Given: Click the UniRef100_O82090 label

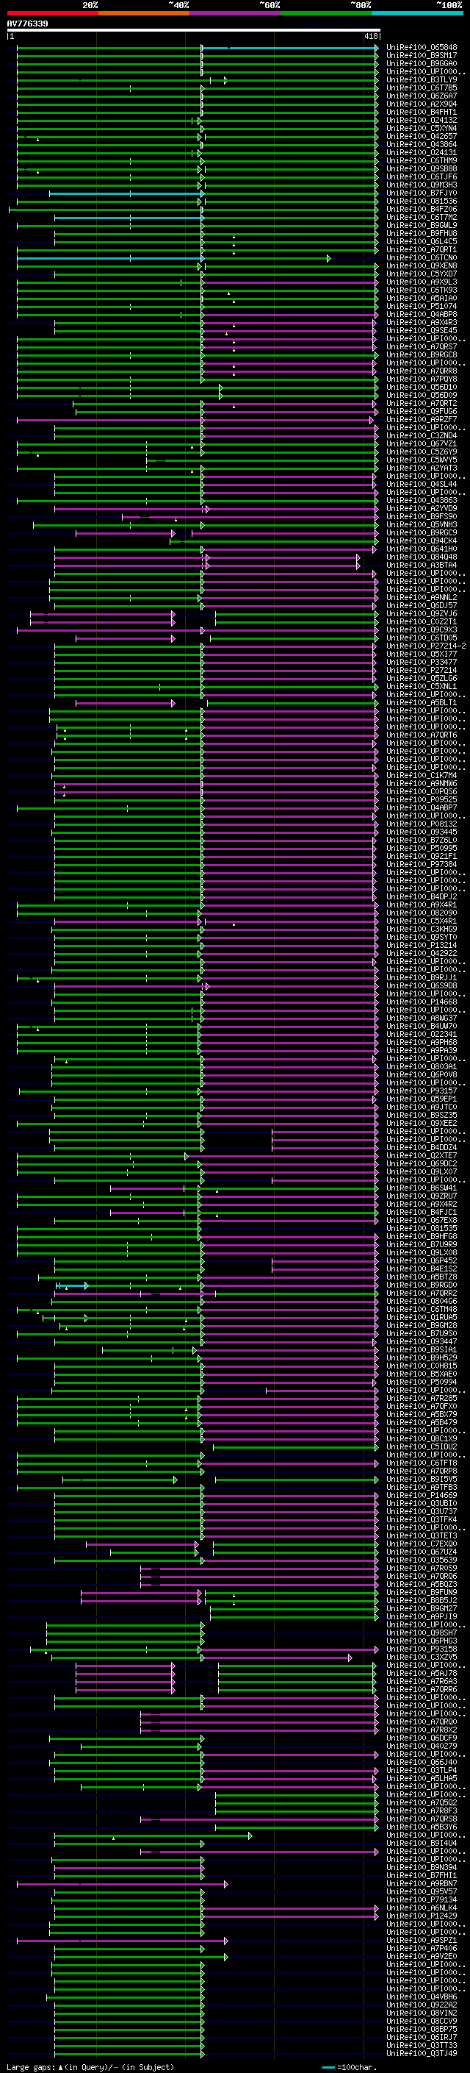Looking at the screenshot, I should pos(422,913).
